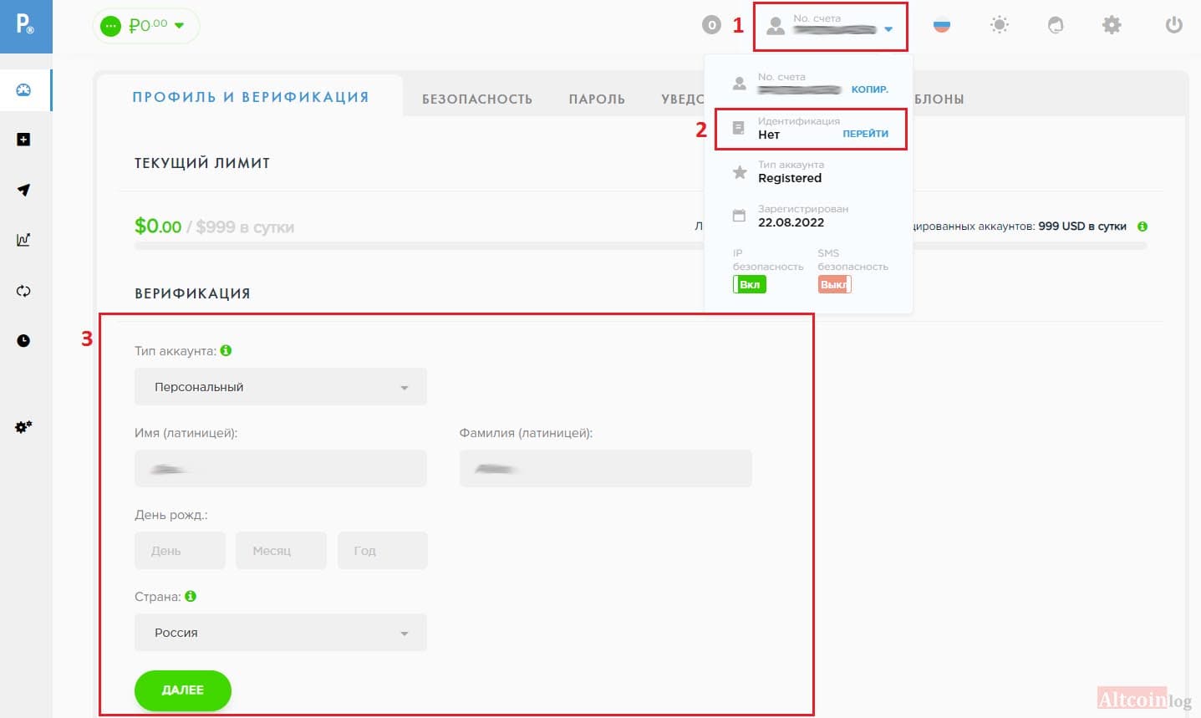This screenshot has width=1201, height=718.
Task: Open the Страна dropdown showing Россия
Action: 281,633
